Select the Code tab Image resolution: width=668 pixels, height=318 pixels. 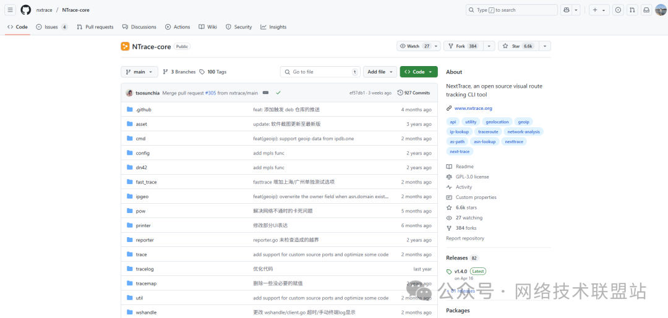[17, 27]
